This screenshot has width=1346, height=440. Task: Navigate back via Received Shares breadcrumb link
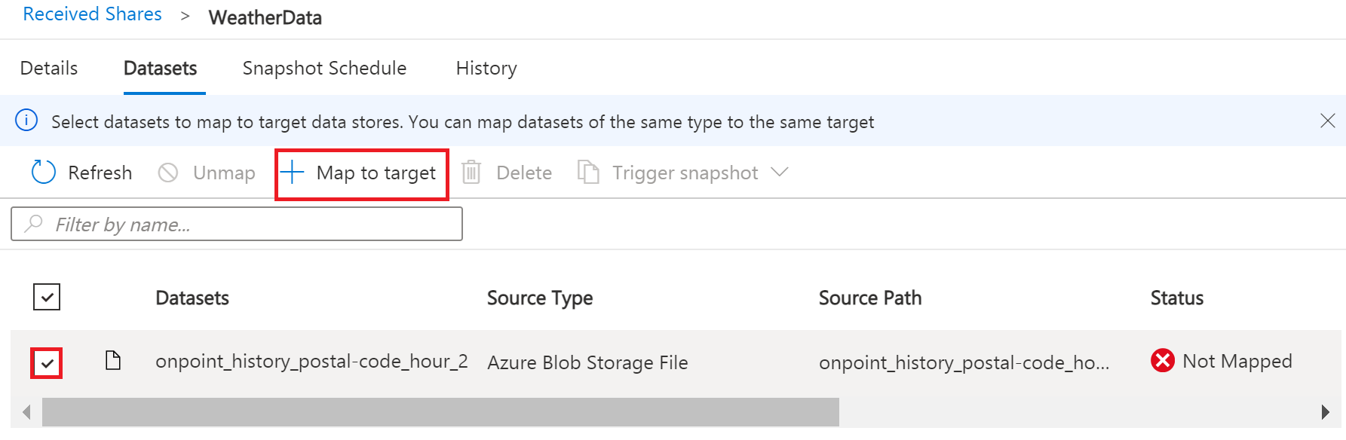point(92,14)
